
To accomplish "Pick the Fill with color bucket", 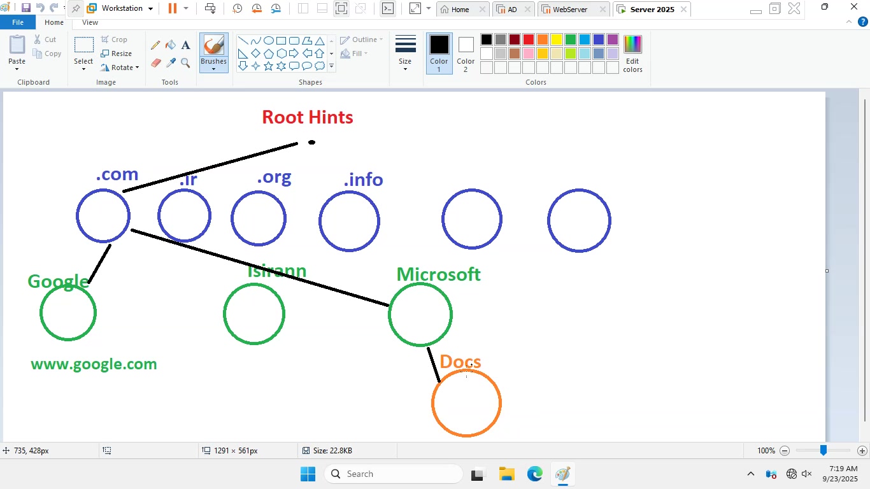I will (171, 45).
